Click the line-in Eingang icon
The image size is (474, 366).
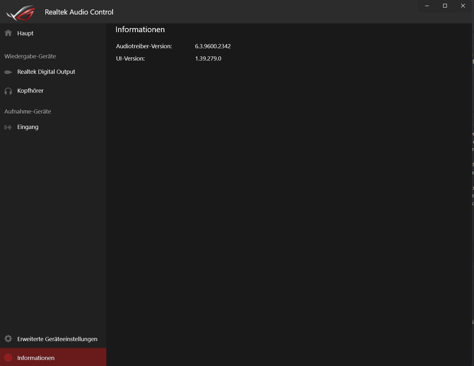[8, 127]
